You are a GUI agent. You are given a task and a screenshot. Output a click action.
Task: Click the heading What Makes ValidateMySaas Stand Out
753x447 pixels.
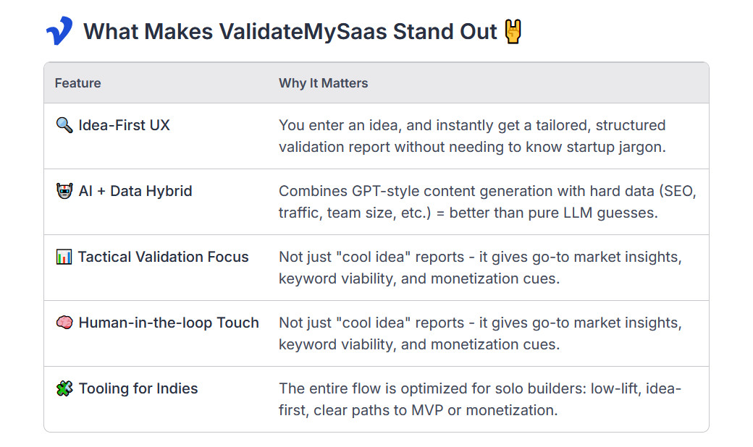point(290,32)
